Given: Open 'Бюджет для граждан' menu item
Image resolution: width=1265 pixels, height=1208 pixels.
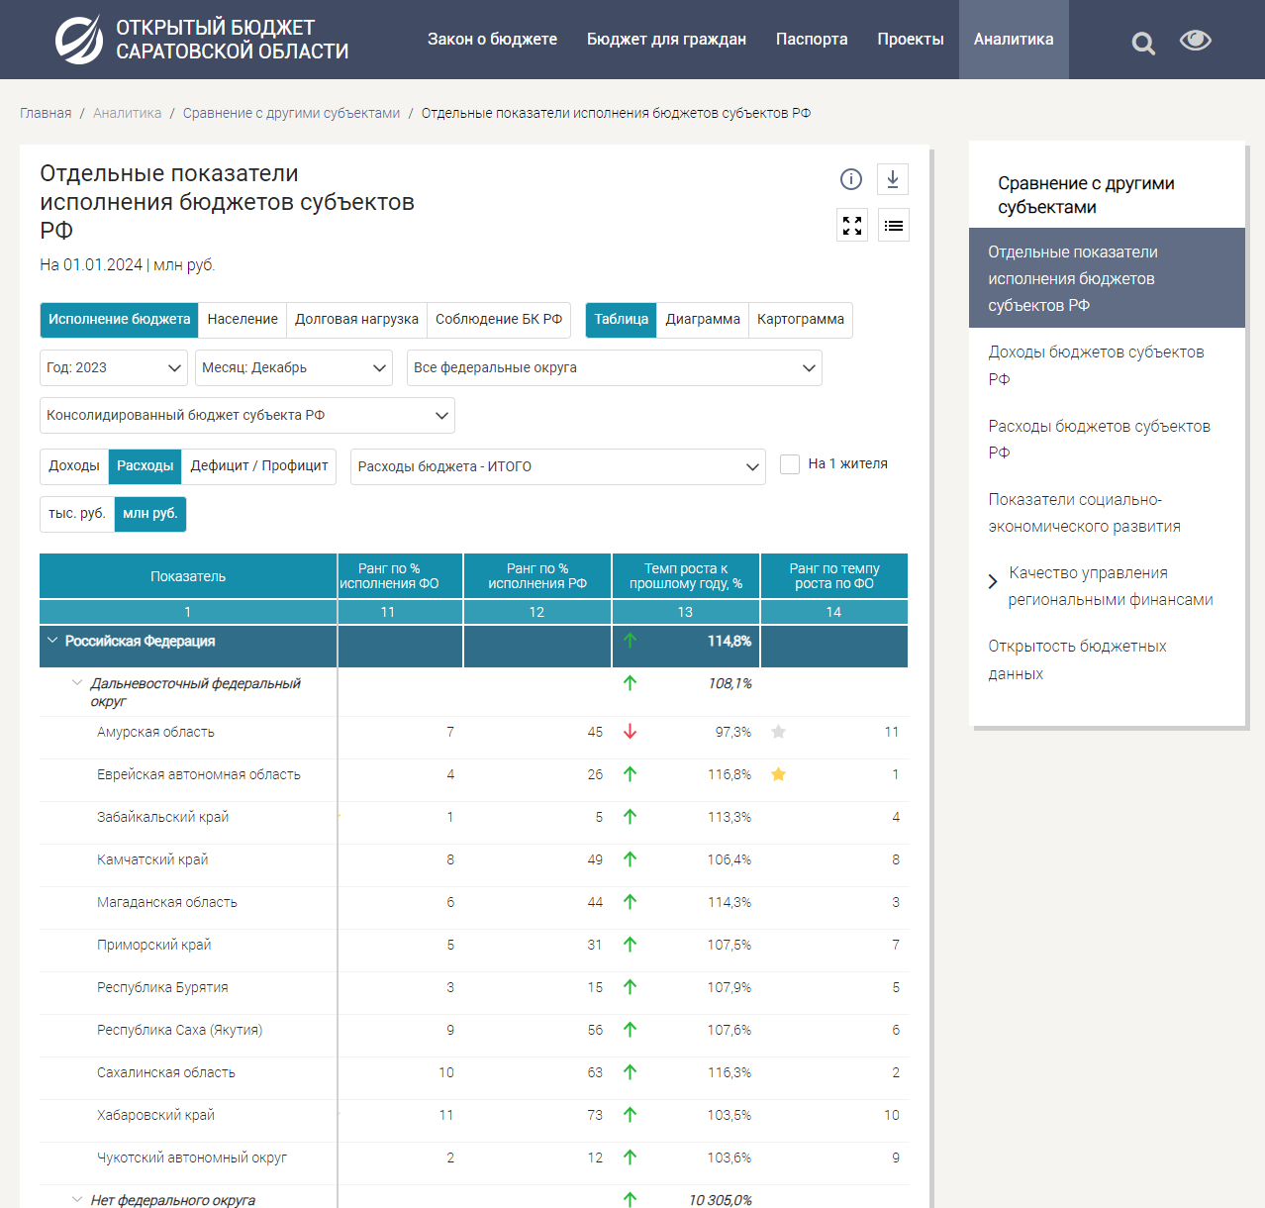Looking at the screenshot, I should (x=666, y=40).
